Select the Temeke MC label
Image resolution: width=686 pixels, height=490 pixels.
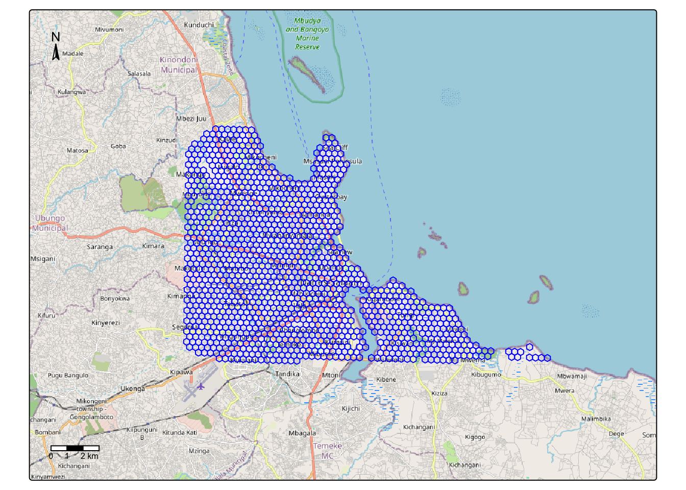click(327, 451)
